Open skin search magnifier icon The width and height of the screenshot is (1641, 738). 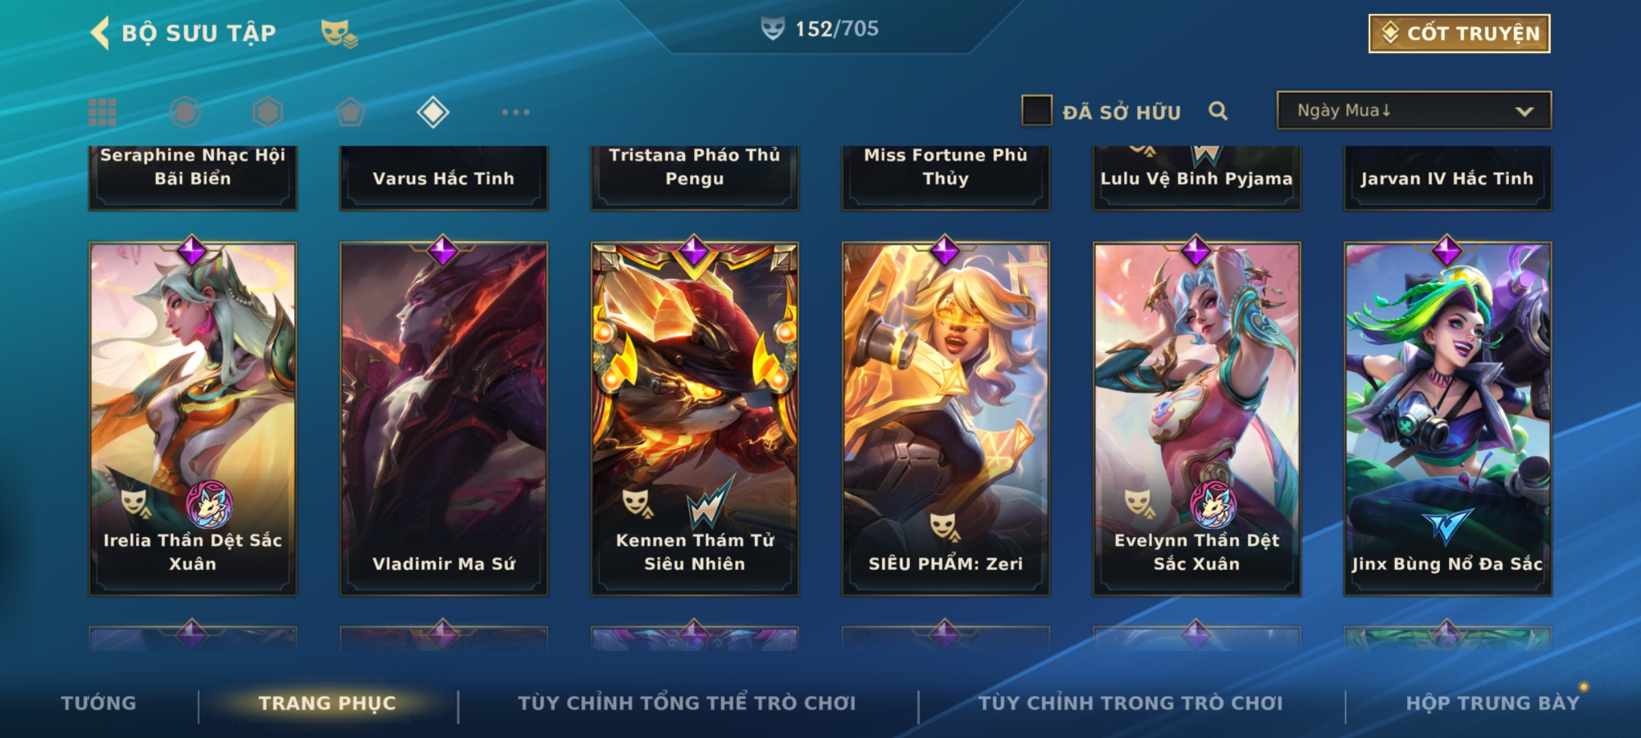click(1218, 111)
